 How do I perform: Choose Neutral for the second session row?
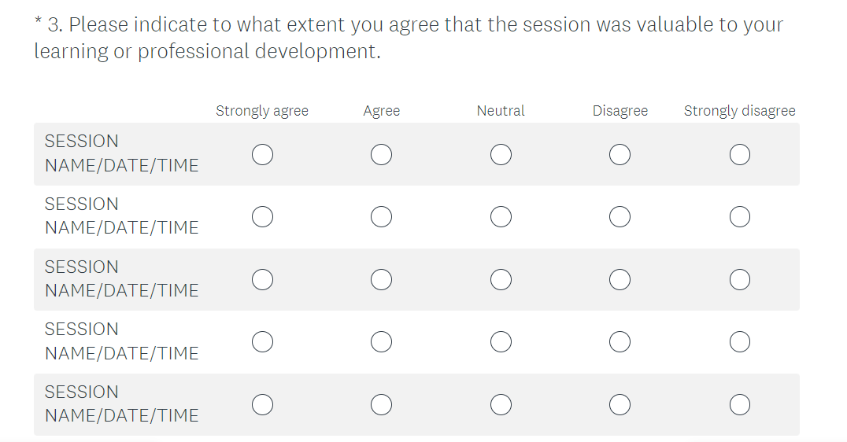coord(501,216)
